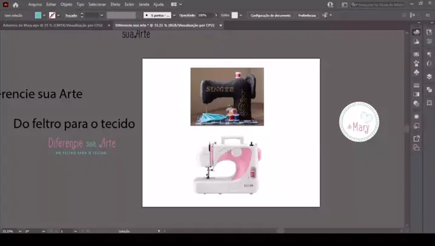
Task: Open the Swatches panel icon
Action: tap(416, 54)
